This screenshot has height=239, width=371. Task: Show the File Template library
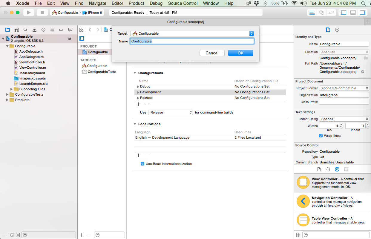[x=319, y=169]
